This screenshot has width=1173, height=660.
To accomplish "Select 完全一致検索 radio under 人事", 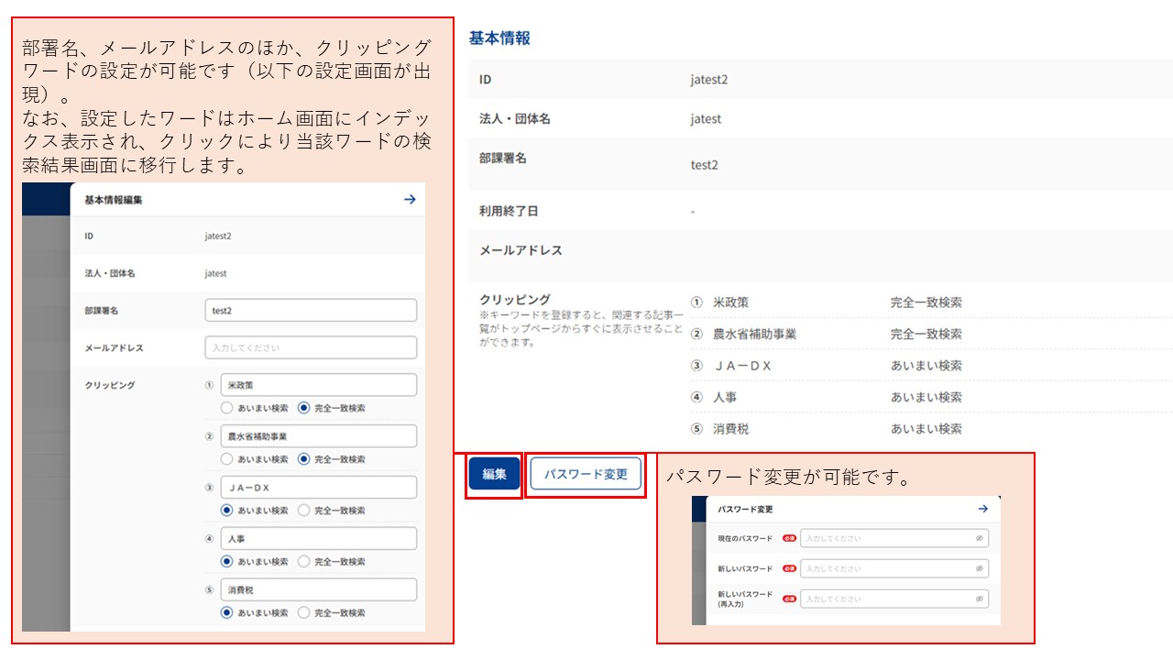I will click(x=303, y=562).
